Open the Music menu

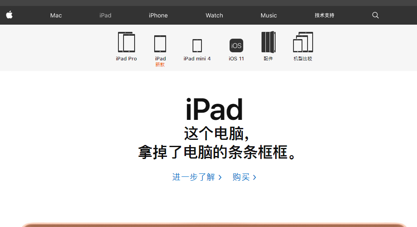click(269, 15)
